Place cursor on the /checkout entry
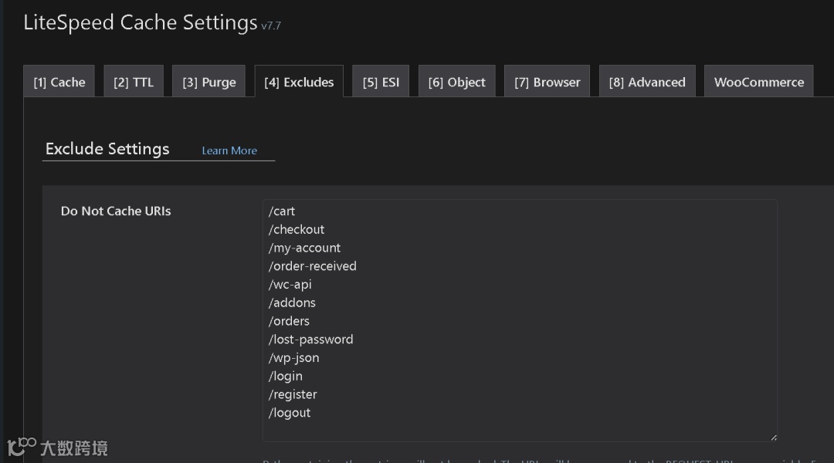This screenshot has width=834, height=463. (x=297, y=230)
